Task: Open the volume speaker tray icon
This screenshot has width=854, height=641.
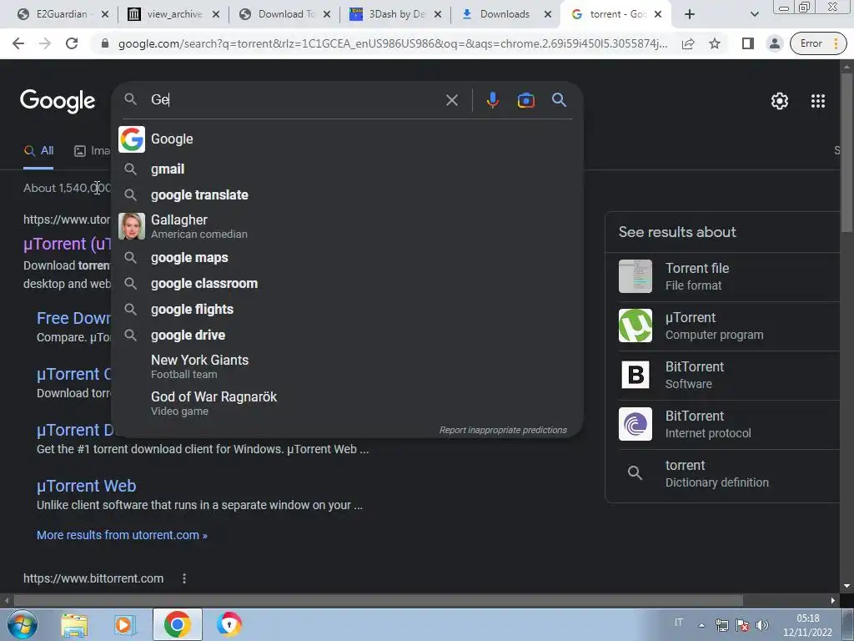Action: click(762, 625)
